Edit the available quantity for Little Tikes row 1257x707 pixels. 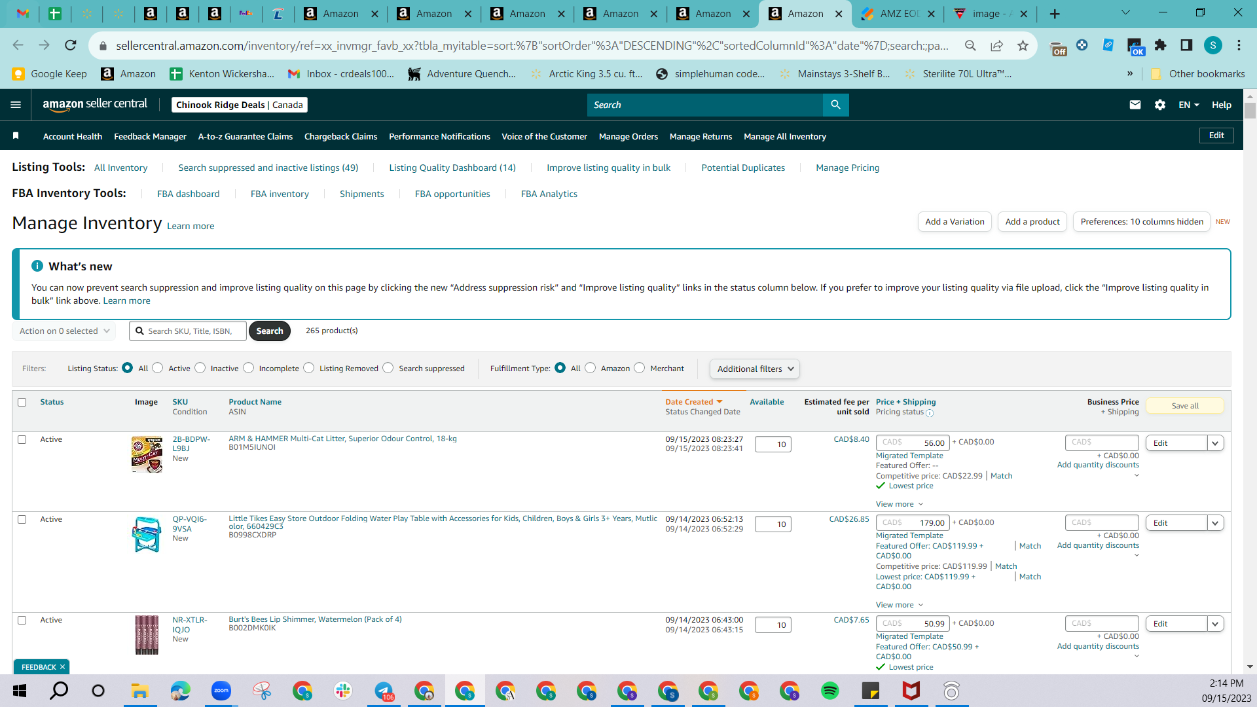[x=773, y=524]
